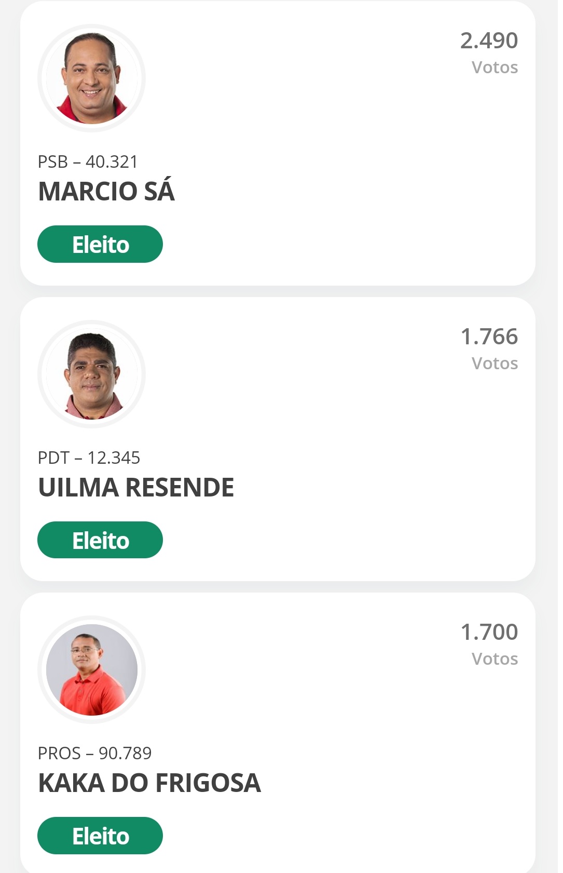Select the 1.766 vote count
The image size is (563, 873).
[x=489, y=337]
